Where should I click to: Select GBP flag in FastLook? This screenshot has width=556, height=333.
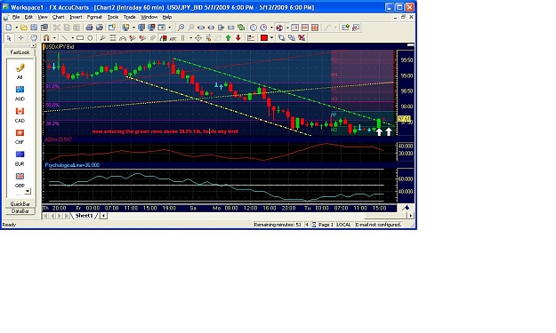[20, 180]
